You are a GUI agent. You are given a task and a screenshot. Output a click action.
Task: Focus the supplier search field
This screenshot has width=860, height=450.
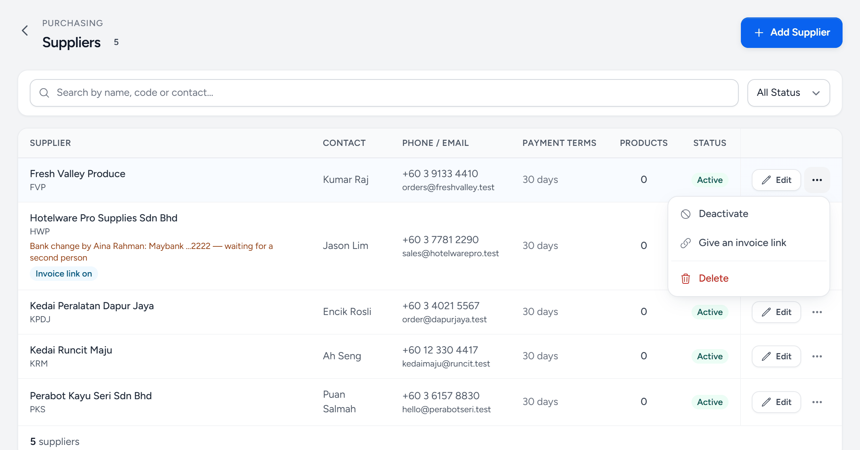[384, 93]
